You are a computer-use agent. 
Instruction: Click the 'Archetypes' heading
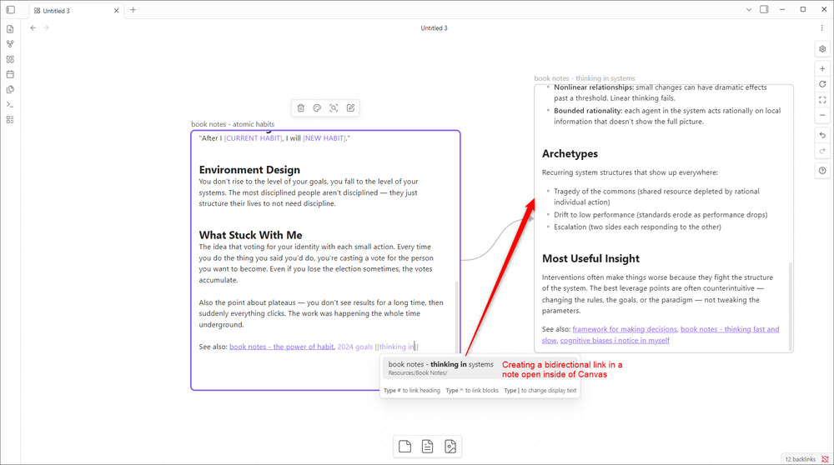(570, 153)
